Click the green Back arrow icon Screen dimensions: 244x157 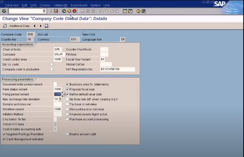(64, 11)
